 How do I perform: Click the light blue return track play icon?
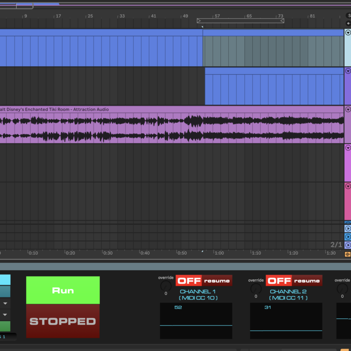pyautogui.click(x=348, y=228)
